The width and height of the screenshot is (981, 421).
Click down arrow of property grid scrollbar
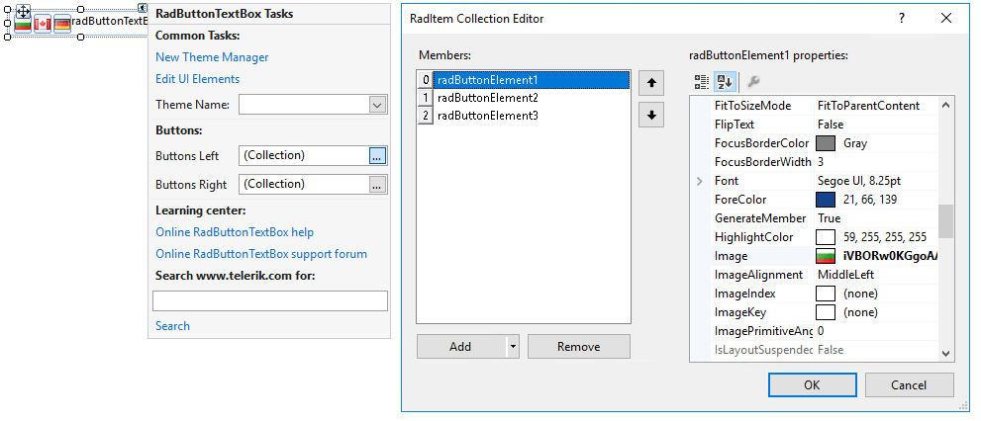(946, 354)
